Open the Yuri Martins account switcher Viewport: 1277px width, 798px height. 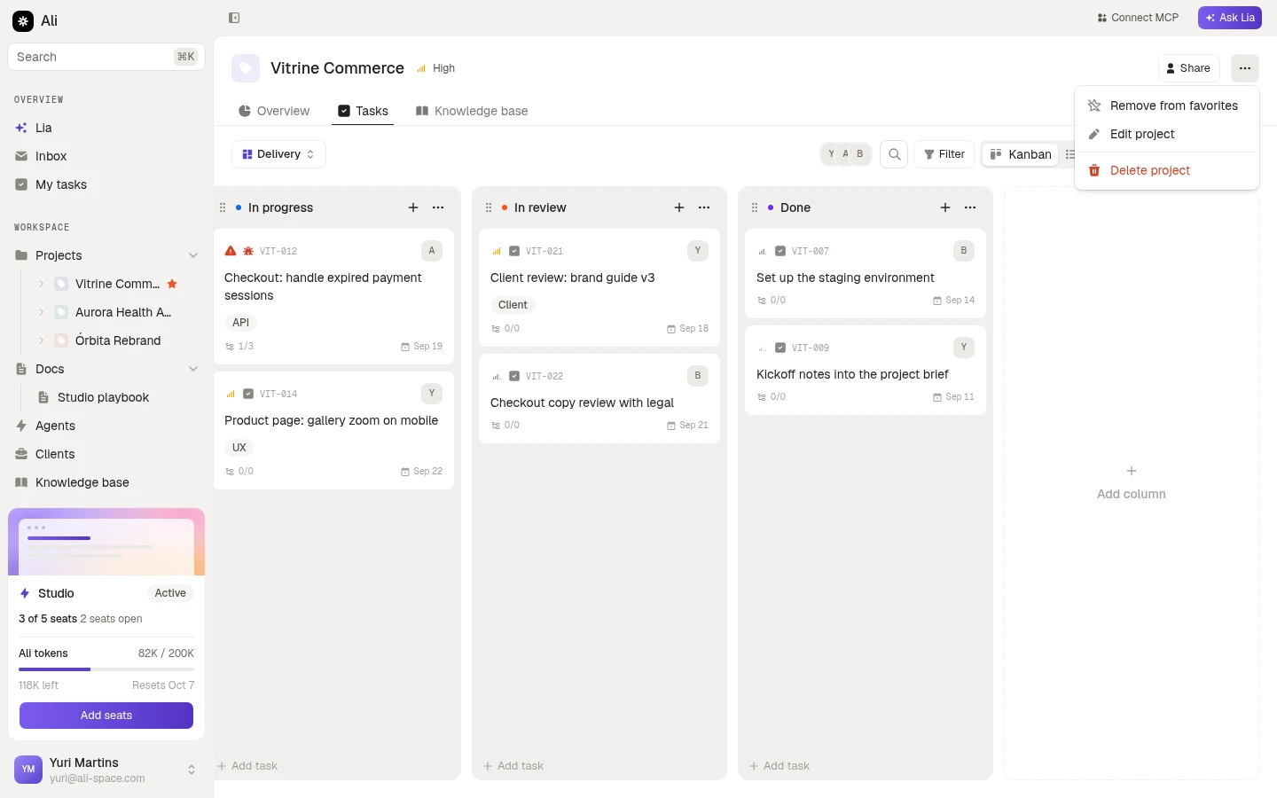(x=106, y=770)
